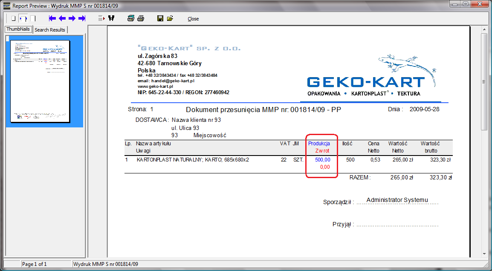Select the 100% zoom mode button
Viewport: 492px width, 271px height.
(33, 18)
